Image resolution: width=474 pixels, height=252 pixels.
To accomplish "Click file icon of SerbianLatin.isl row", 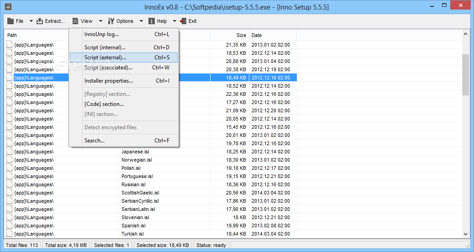I will point(10,209).
